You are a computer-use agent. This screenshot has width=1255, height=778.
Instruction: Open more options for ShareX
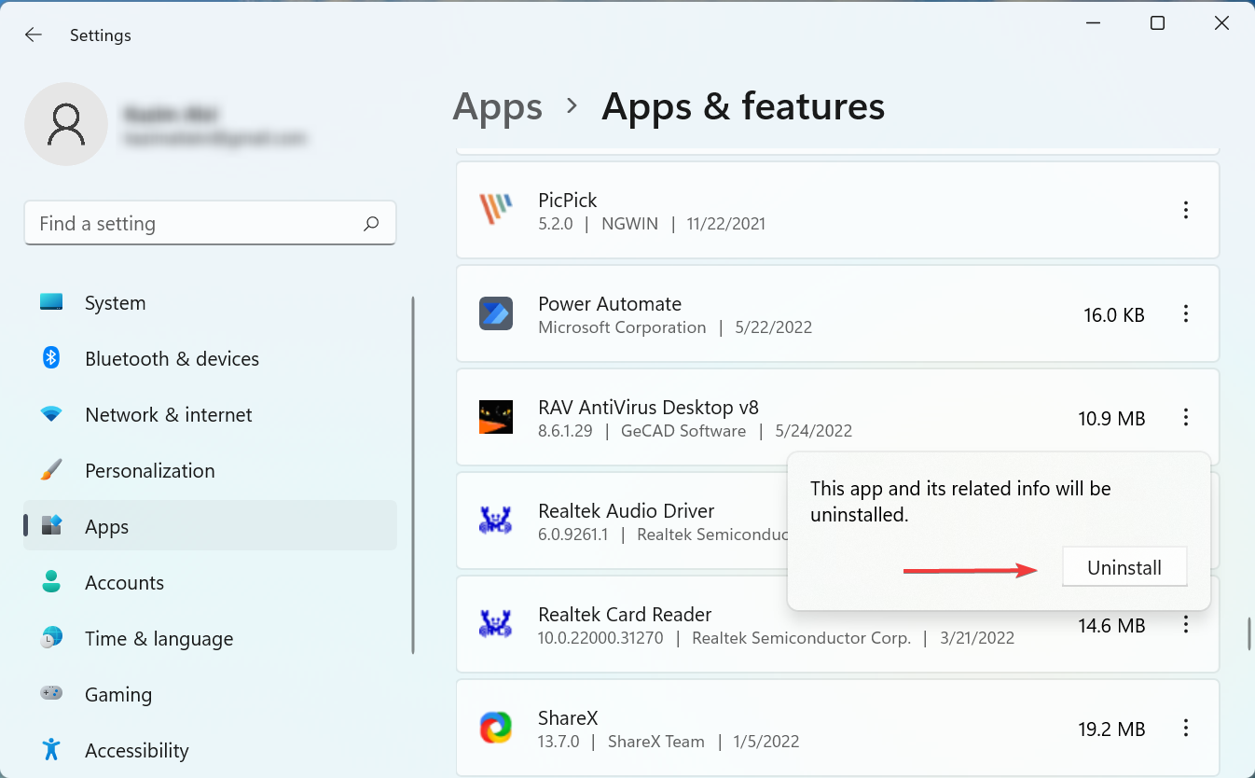coord(1186,729)
